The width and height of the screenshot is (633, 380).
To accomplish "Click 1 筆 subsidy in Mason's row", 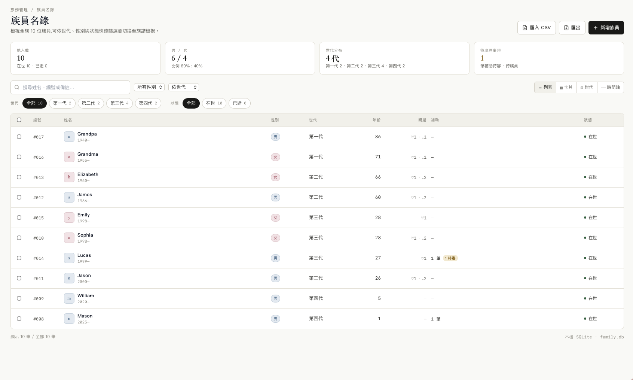I will tap(435, 319).
